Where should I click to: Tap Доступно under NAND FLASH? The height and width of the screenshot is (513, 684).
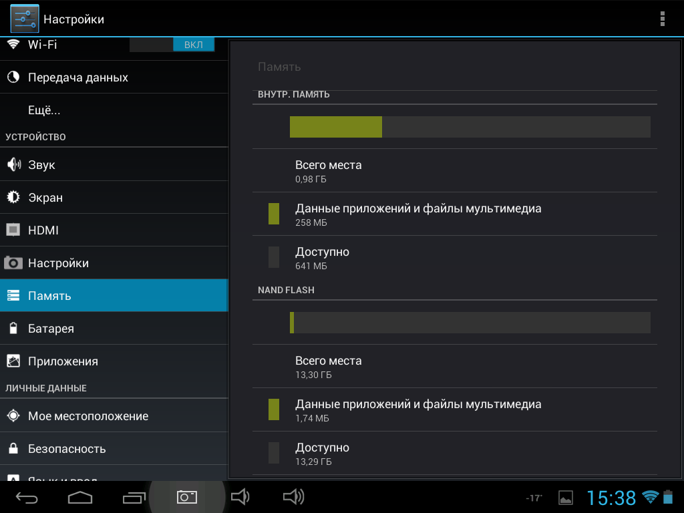pos(322,453)
